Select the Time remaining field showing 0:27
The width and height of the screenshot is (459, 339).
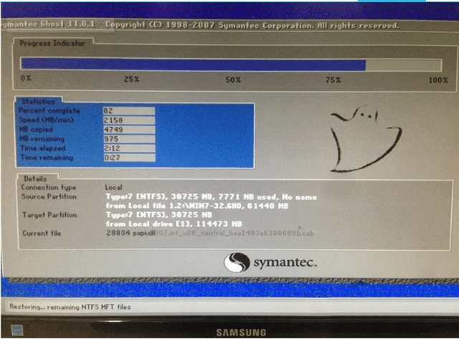click(x=129, y=158)
